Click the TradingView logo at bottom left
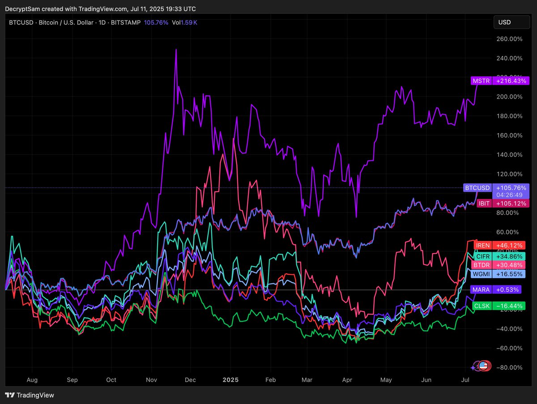This screenshot has width=537, height=404. click(x=30, y=395)
